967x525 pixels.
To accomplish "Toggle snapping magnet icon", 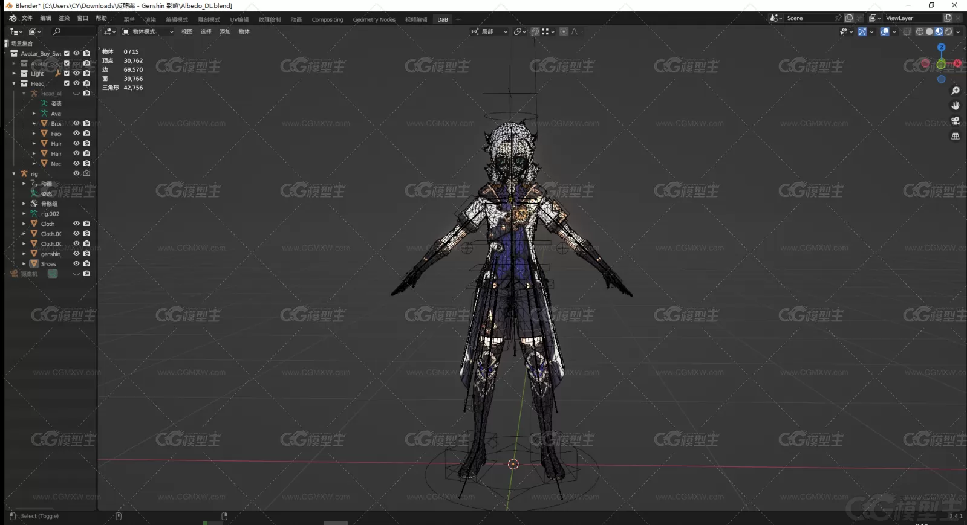I will (x=535, y=31).
